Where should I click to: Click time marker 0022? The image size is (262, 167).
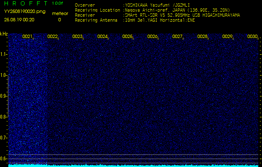click(x=52, y=36)
